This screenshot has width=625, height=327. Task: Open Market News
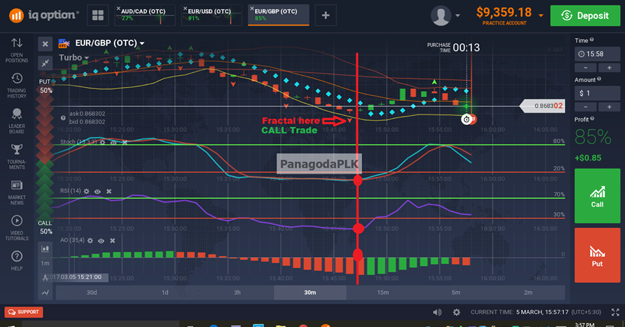click(17, 192)
